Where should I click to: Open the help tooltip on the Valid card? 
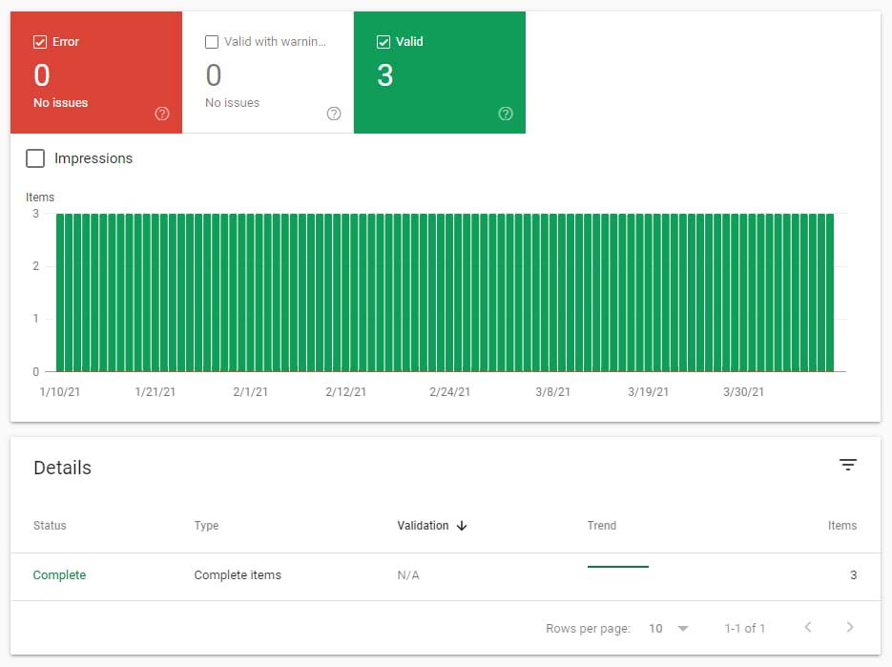click(506, 114)
